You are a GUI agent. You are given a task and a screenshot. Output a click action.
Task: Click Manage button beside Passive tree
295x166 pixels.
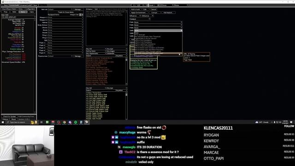(78, 56)
